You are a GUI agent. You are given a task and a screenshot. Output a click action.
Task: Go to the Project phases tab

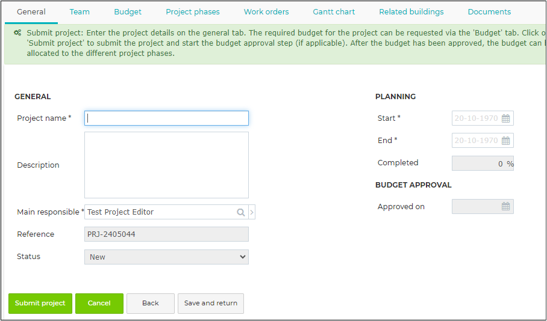[193, 12]
